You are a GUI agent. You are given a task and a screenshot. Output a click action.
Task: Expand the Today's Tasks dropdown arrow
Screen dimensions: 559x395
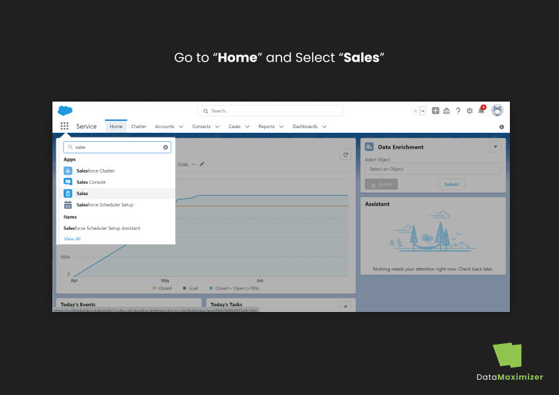click(345, 307)
